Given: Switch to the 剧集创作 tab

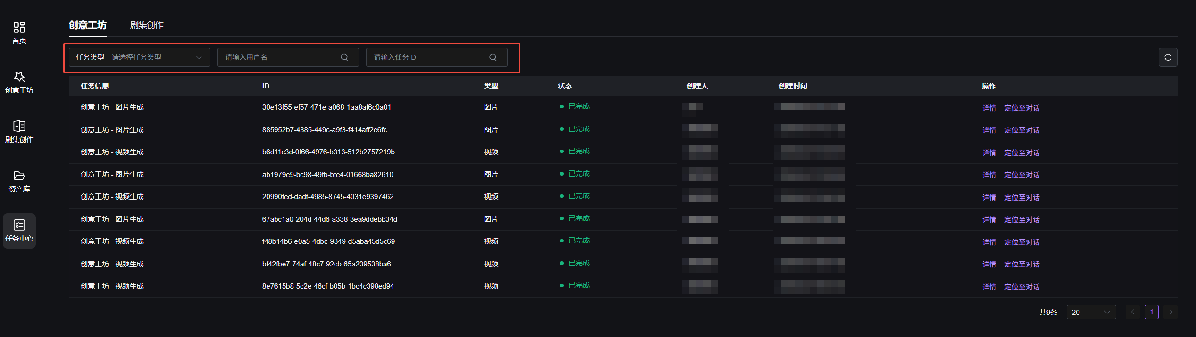Looking at the screenshot, I should [147, 25].
